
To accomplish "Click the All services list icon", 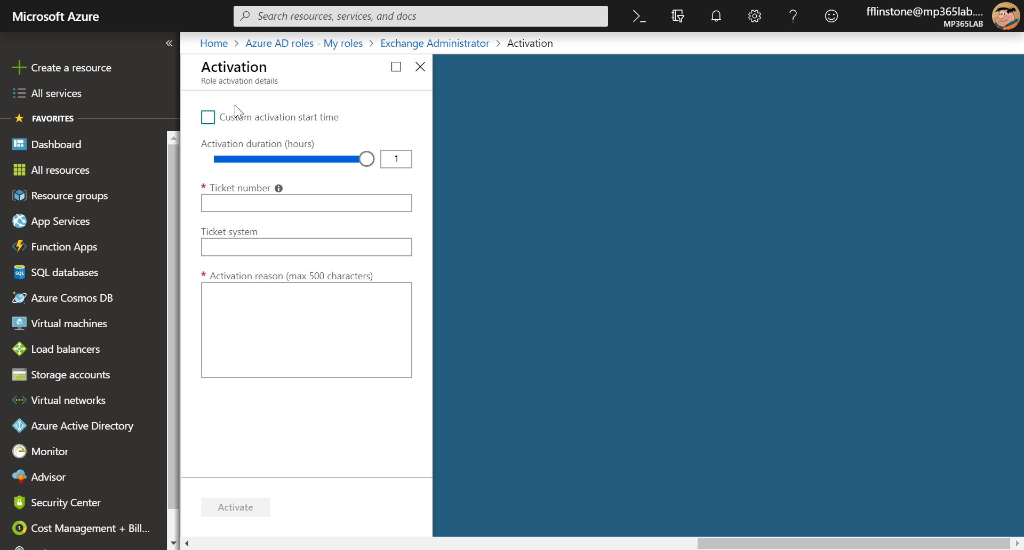I will (x=19, y=93).
